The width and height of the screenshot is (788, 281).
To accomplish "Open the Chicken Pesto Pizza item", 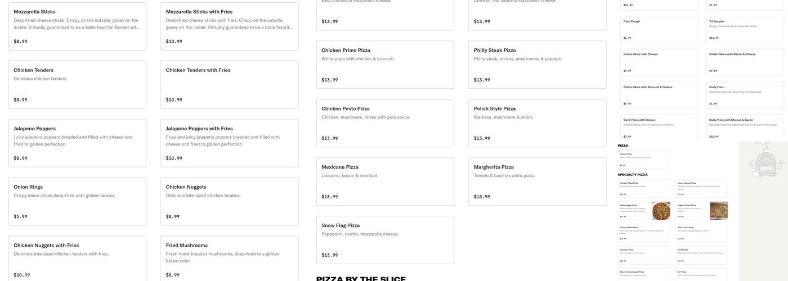I will [x=385, y=123].
